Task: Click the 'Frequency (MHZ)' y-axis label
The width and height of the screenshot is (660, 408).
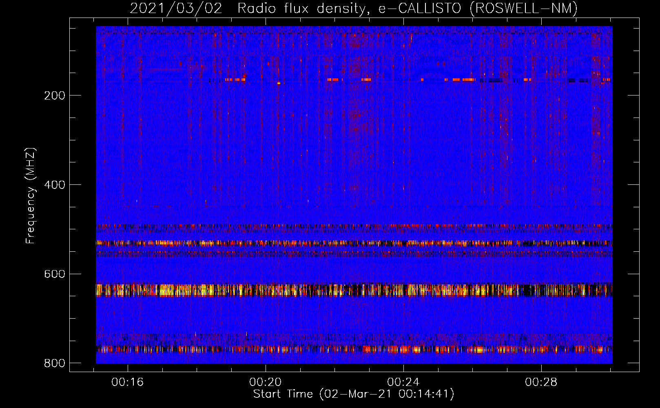Action: tap(31, 196)
